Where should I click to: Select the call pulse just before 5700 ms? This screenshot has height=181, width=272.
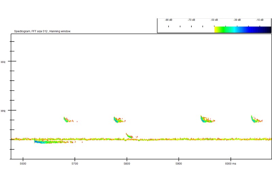[69, 119]
